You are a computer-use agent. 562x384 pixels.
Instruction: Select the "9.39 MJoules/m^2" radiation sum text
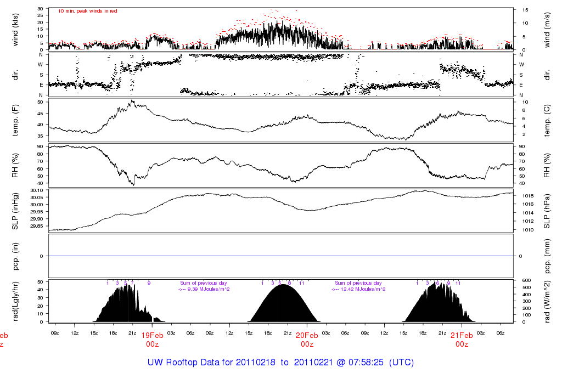pos(208,289)
